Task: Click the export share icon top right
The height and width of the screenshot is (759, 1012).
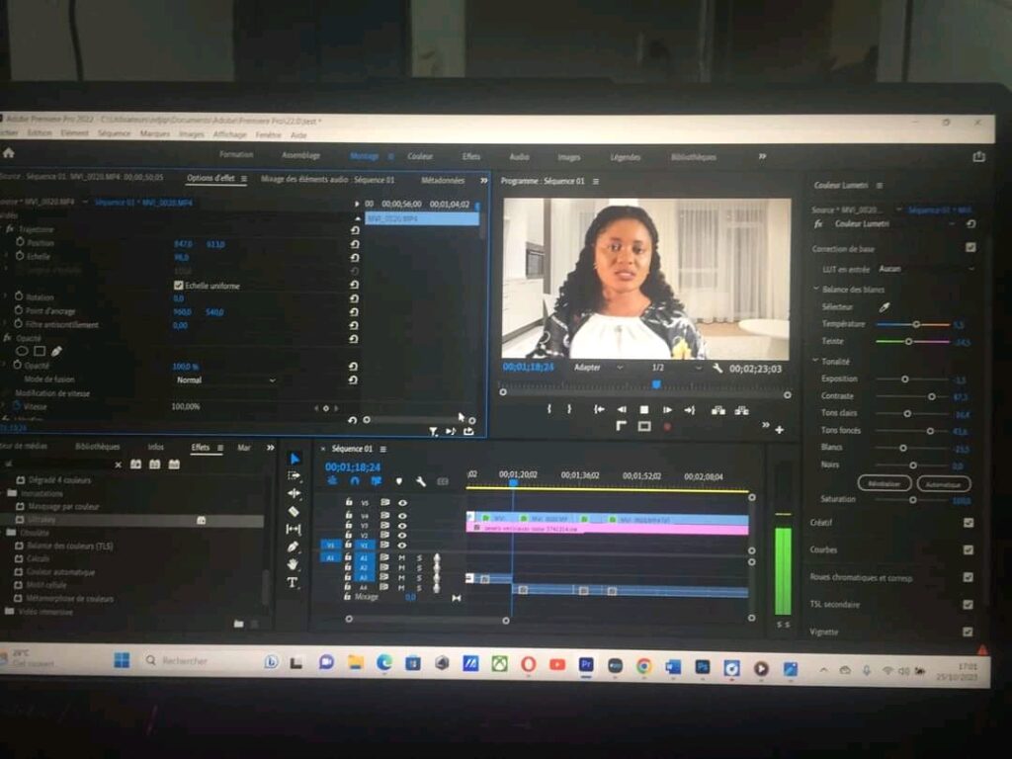Action: [x=979, y=157]
